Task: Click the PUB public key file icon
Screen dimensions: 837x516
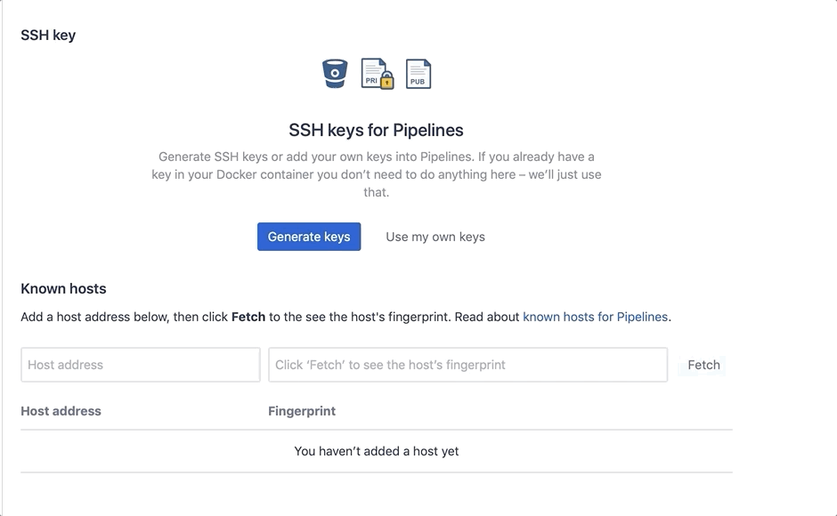Action: tap(418, 74)
